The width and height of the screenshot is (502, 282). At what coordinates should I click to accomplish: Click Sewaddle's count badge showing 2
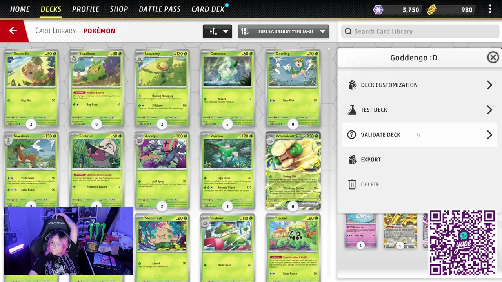coord(31,124)
